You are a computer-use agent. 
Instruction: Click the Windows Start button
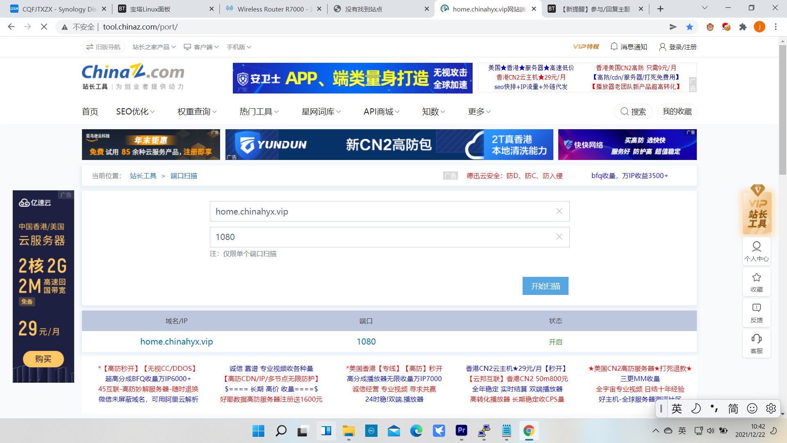[x=258, y=431]
